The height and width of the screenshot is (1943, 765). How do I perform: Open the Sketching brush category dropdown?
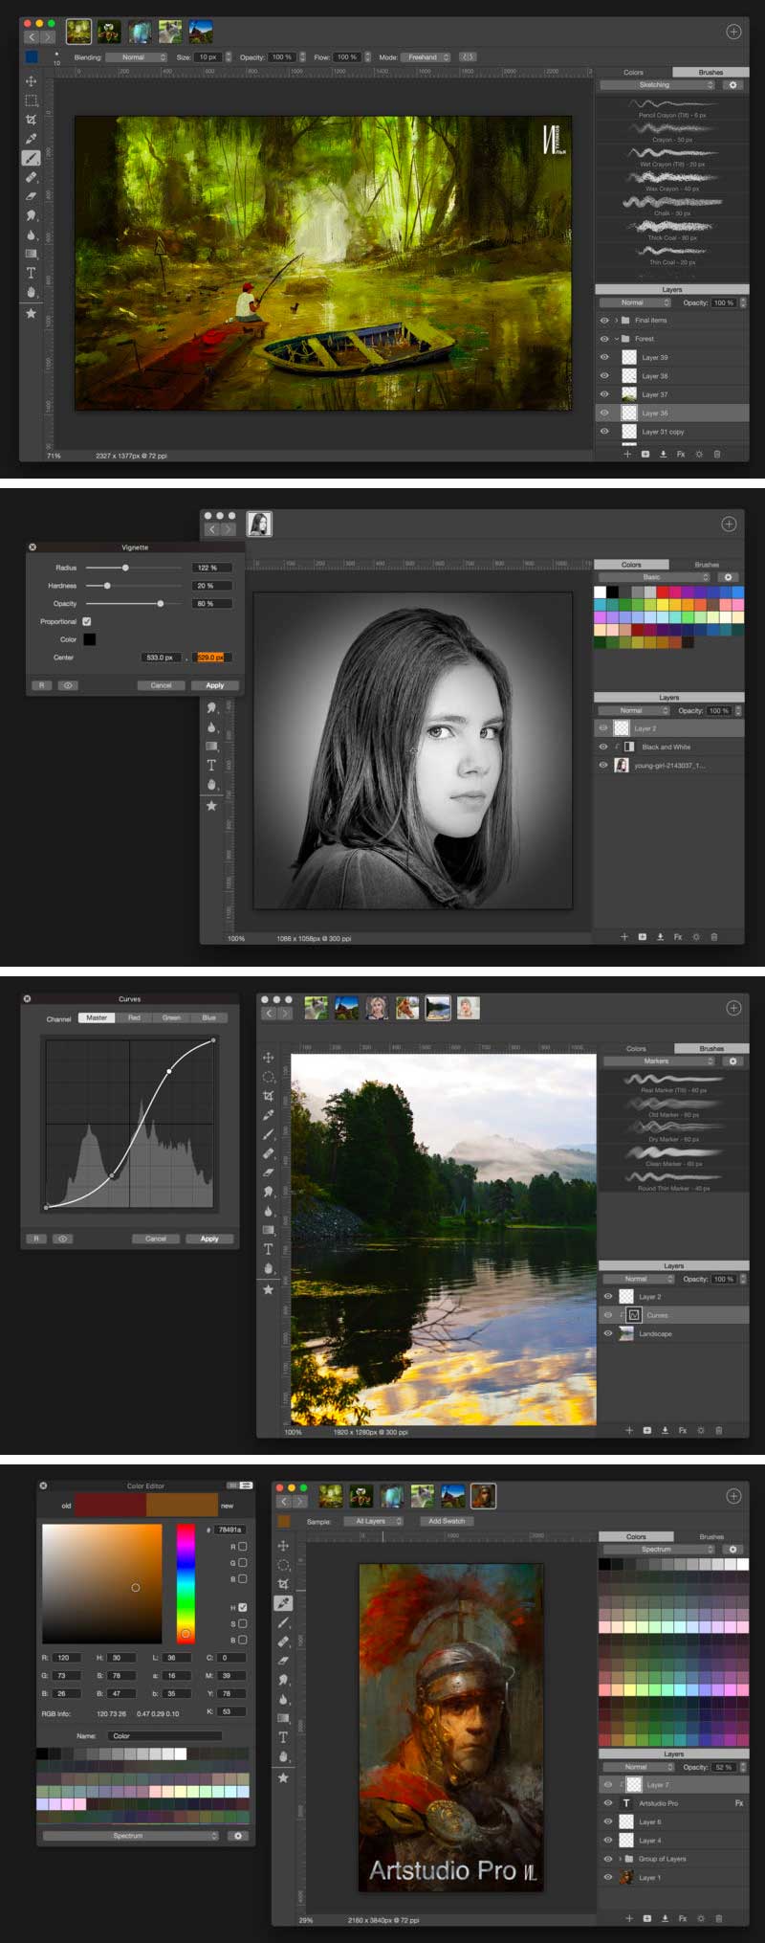(x=657, y=85)
